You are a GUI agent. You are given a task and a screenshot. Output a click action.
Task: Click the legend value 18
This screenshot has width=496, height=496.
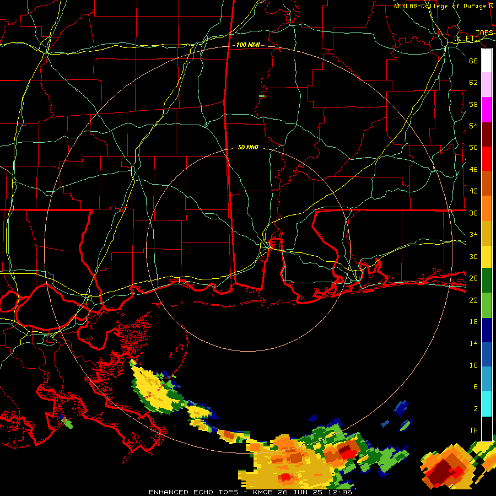click(473, 322)
